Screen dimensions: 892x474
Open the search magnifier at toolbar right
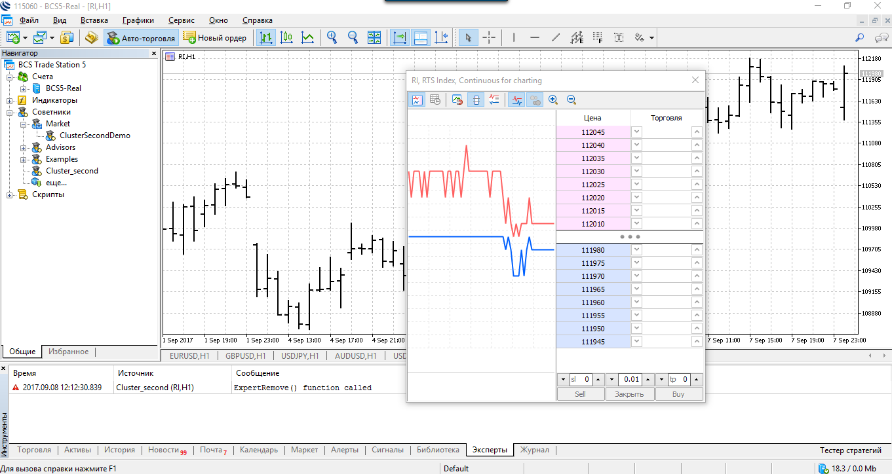860,37
